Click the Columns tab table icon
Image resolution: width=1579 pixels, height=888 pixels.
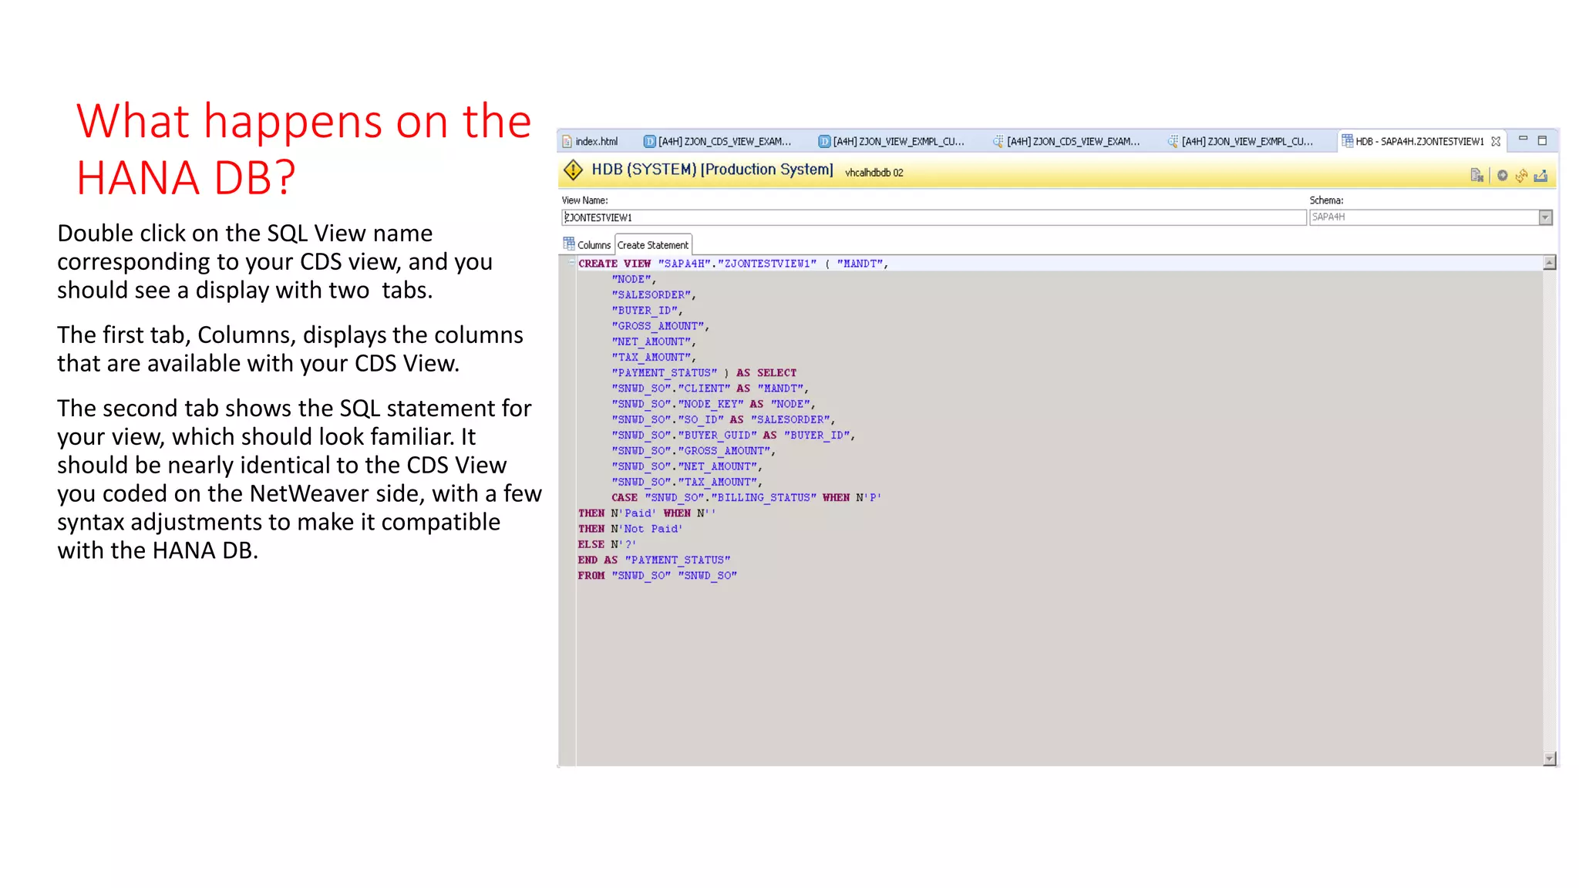[569, 244]
